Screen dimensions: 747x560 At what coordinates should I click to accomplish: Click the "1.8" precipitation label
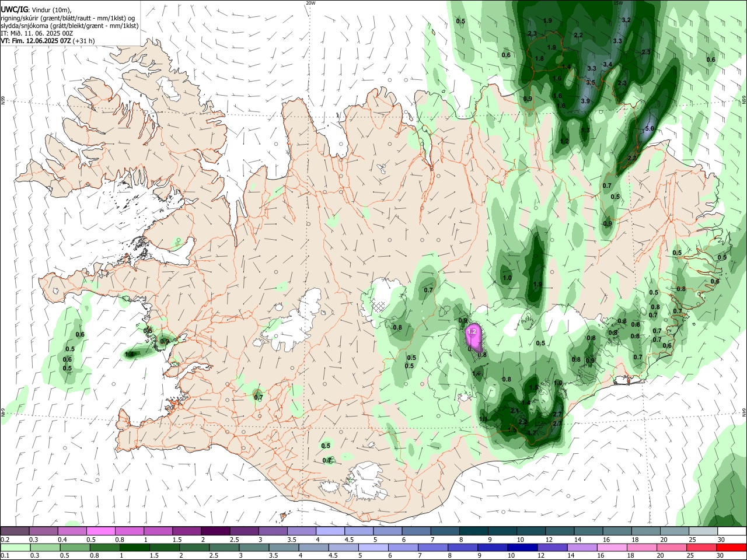539,58
